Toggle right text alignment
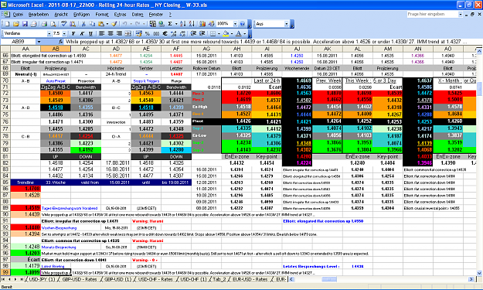 point(119,33)
